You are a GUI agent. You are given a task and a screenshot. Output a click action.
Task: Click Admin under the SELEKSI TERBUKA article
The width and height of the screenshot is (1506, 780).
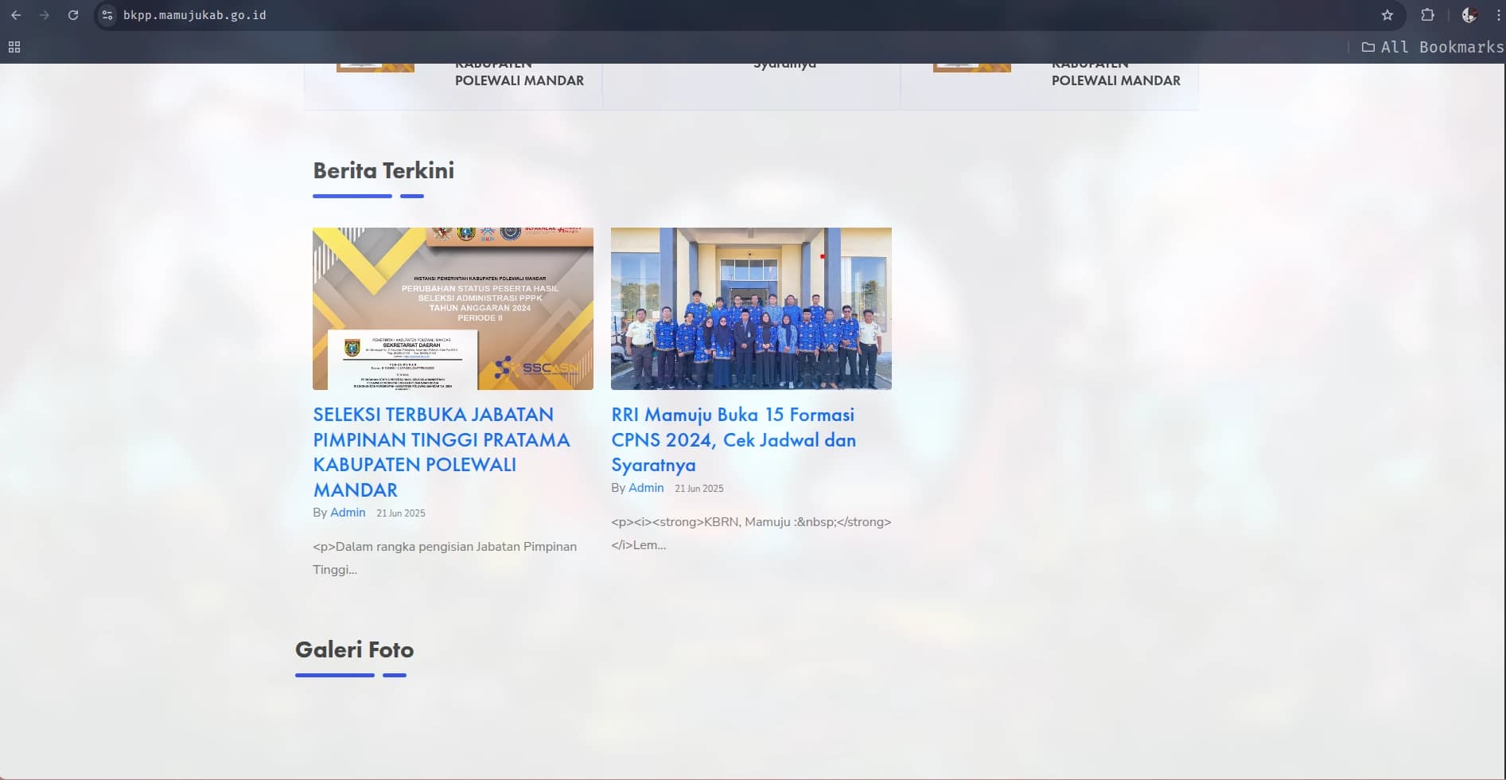pos(348,513)
